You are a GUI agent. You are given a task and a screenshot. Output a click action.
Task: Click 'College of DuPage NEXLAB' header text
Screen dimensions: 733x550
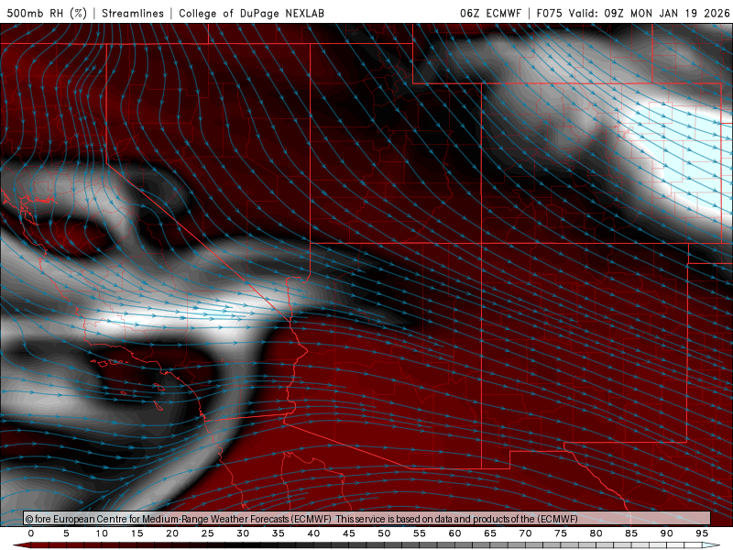click(251, 13)
